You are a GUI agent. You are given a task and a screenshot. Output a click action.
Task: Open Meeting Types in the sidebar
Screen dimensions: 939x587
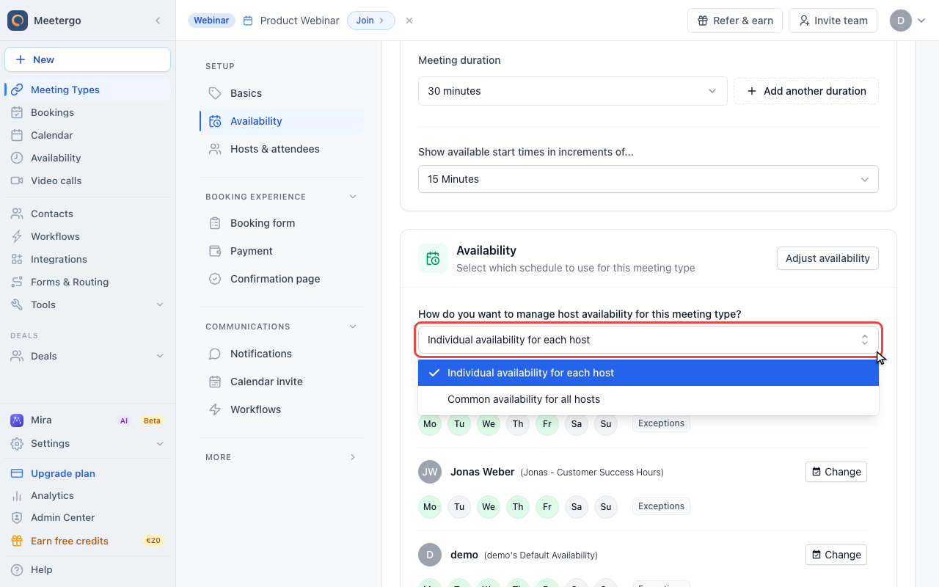(x=88, y=90)
